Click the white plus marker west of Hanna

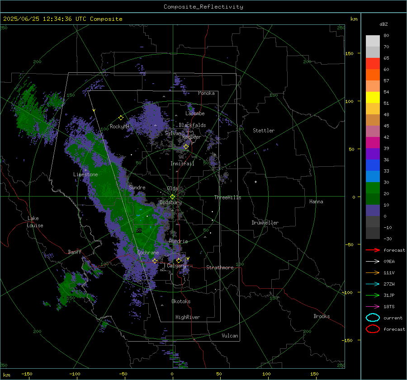[x=256, y=182]
